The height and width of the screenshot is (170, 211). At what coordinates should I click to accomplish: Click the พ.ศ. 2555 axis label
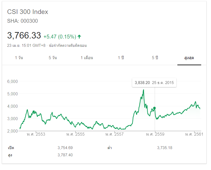click(75, 134)
